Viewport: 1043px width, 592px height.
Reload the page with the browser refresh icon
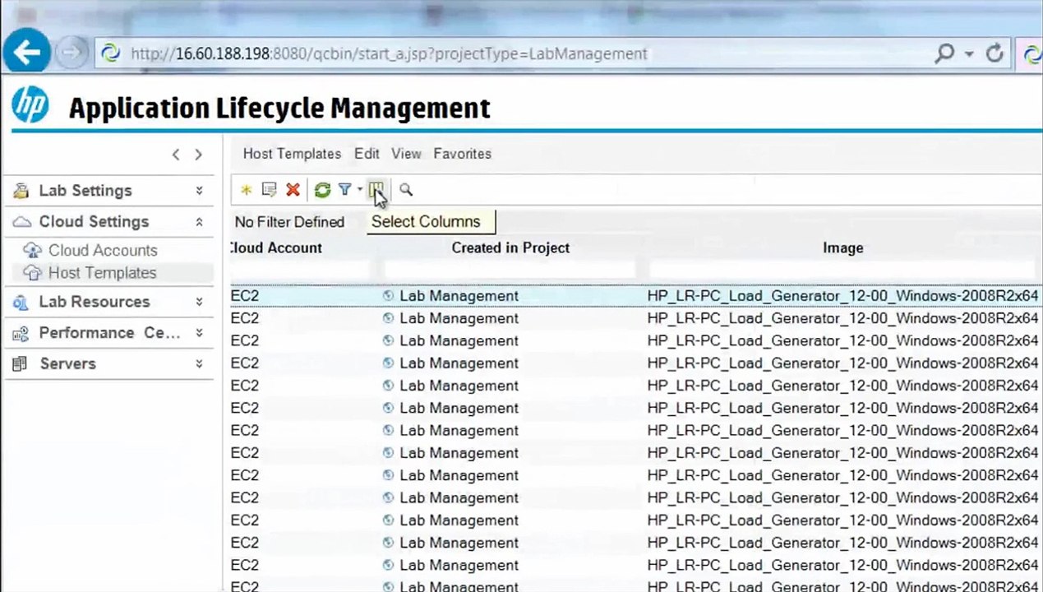point(995,53)
